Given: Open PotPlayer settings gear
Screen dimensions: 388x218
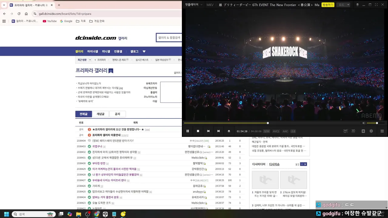Looking at the screenshot, I should [371, 131].
